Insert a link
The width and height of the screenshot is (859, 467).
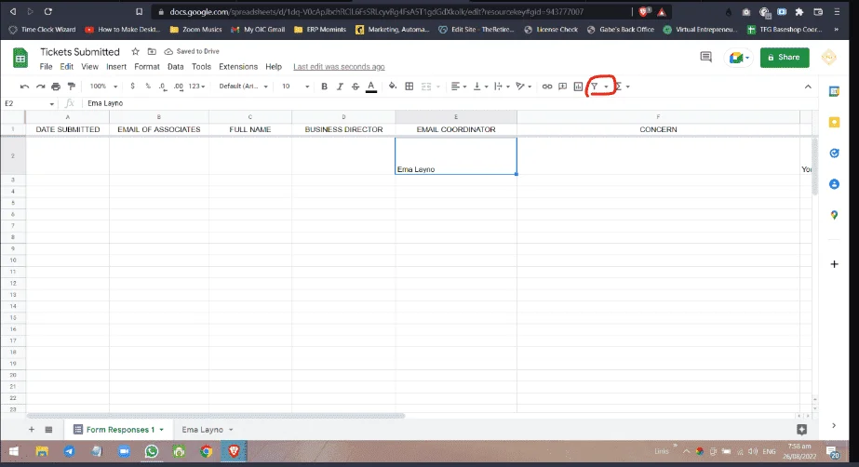pos(546,87)
